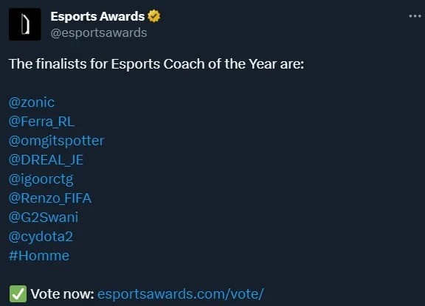The image size is (425, 306).
Task: Click the 'Vote now:' text
Action: tap(62, 294)
